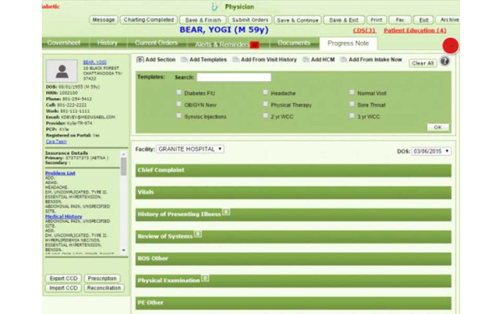
Task: Open the Problem List link
Action: click(x=60, y=173)
